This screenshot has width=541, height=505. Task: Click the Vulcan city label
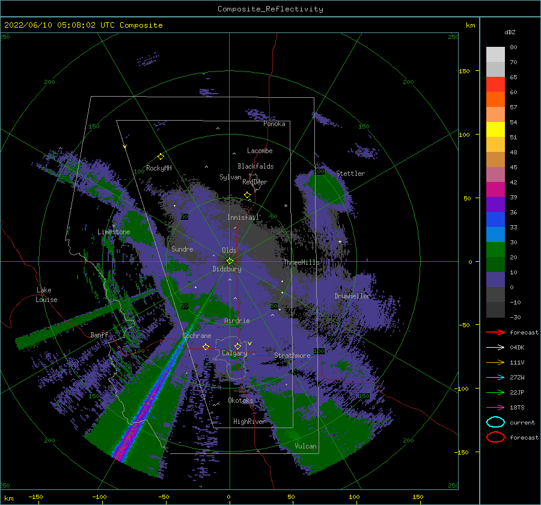(305, 446)
